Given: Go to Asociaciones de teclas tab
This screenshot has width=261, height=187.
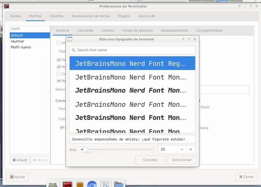Looking at the screenshot, I should point(91,16).
